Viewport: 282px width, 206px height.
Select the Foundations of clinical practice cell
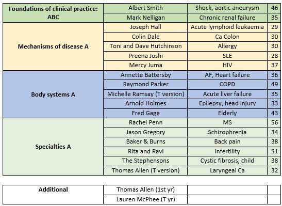tap(53, 13)
